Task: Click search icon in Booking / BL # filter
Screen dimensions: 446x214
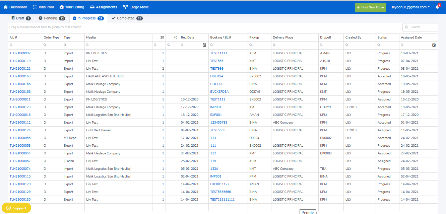Action: coord(212,45)
